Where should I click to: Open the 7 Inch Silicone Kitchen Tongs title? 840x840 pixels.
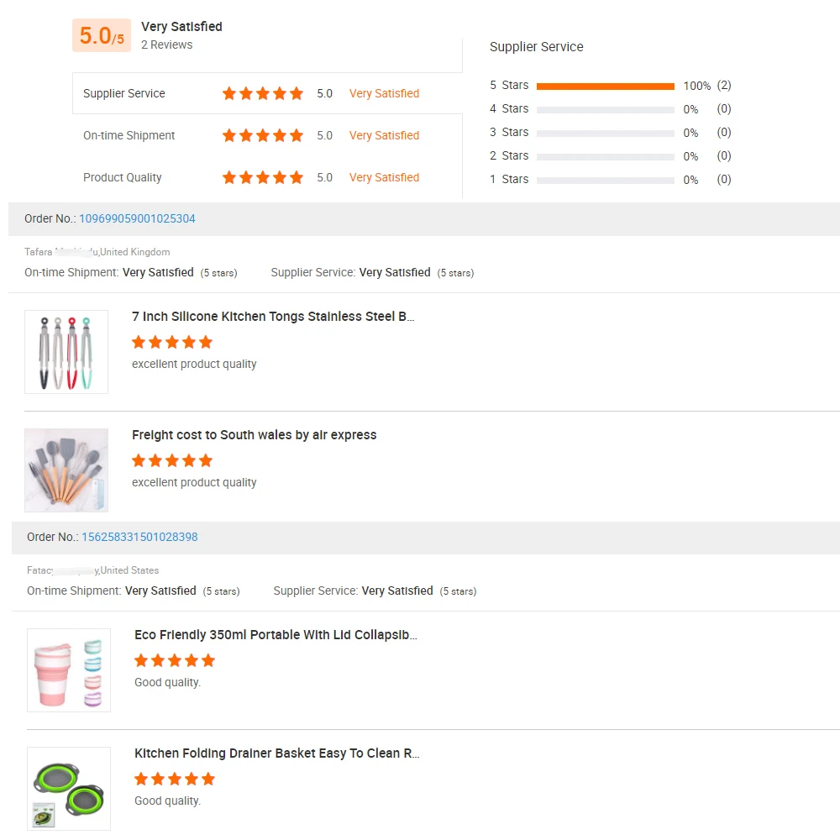[x=275, y=317]
